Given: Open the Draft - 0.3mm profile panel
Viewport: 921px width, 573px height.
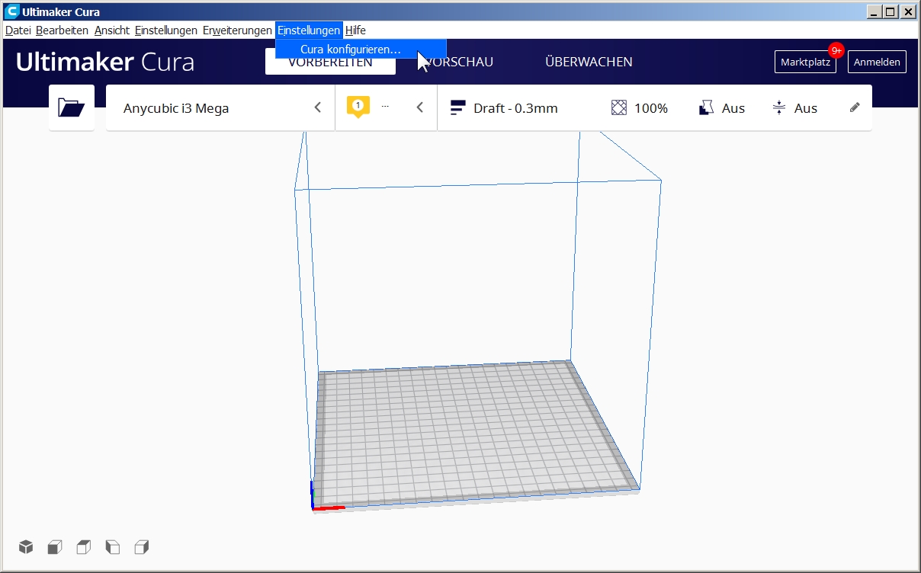Looking at the screenshot, I should pos(515,108).
